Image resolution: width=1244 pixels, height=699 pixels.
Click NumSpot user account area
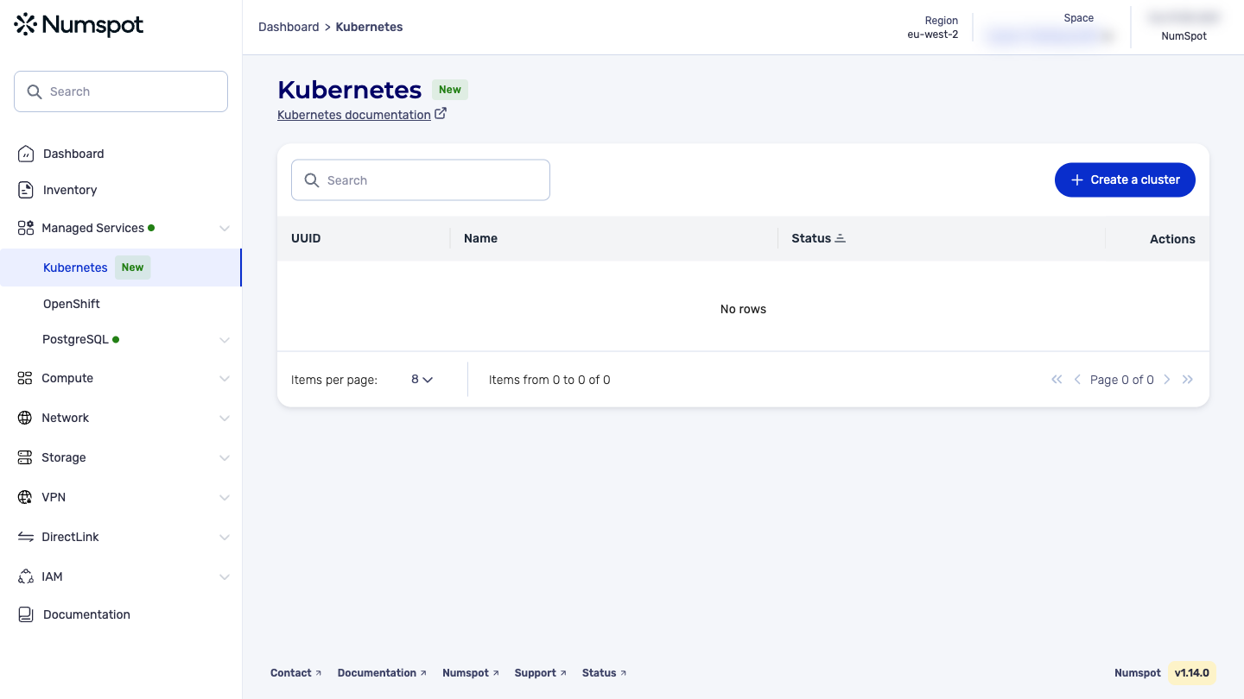pos(1184,27)
